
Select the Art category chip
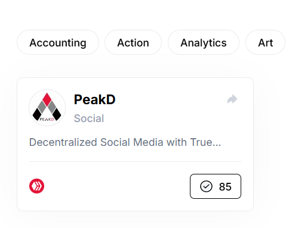click(x=266, y=42)
